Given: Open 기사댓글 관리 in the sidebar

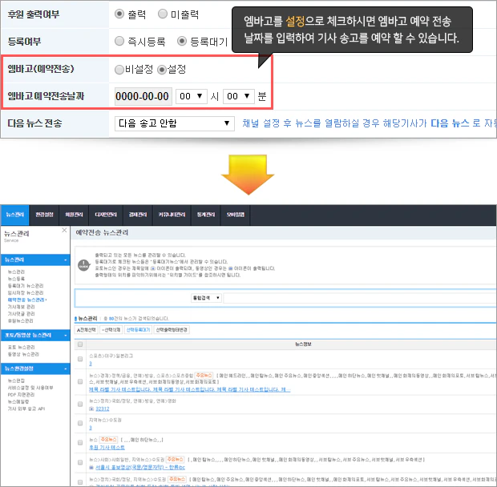Looking at the screenshot, I should pos(21,313).
